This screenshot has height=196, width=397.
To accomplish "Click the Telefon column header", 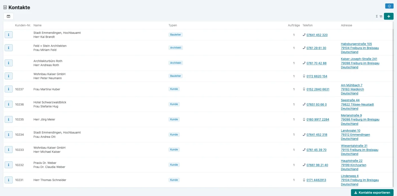I will [307, 25].
